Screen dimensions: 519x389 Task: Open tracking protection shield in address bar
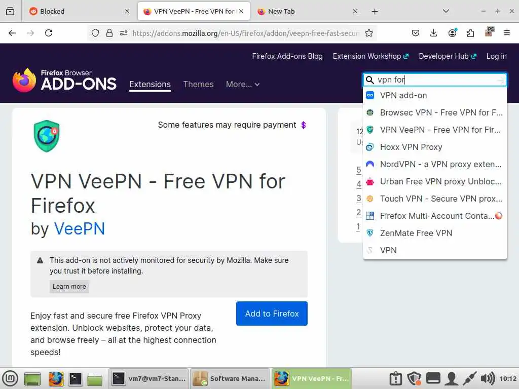tap(95, 33)
